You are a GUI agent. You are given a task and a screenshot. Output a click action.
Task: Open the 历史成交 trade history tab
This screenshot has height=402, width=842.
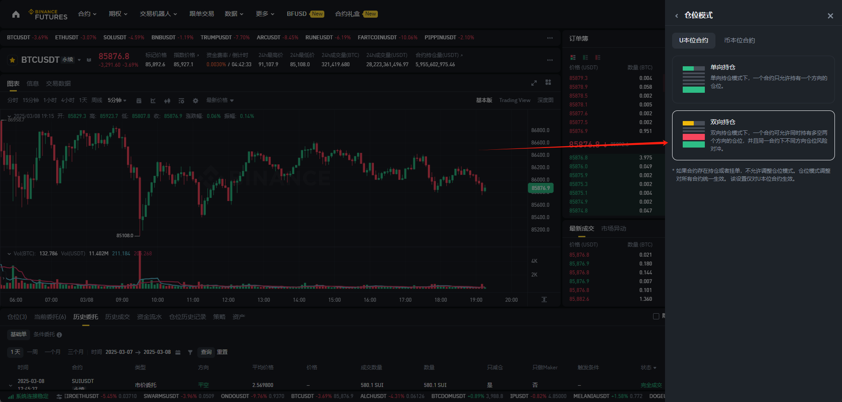point(117,317)
